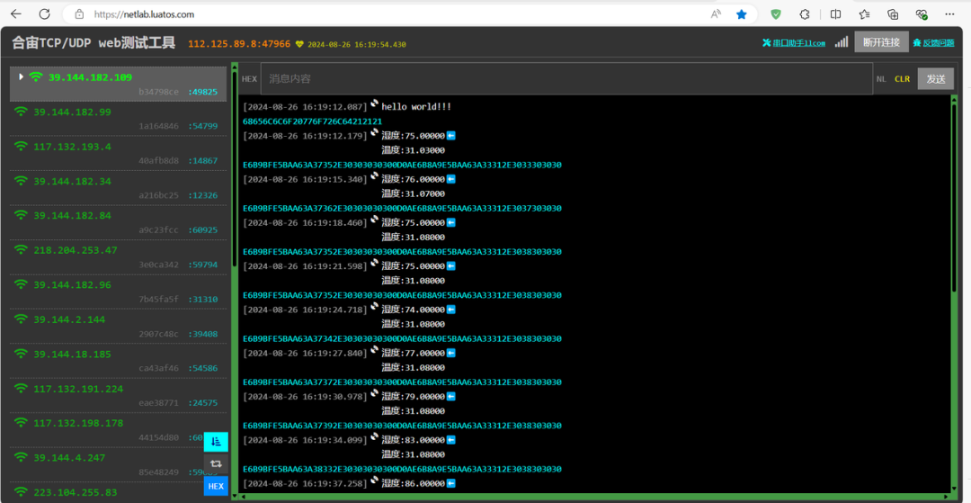971x503 pixels.
Task: Open the green shield ad-blocker extension
Action: tap(775, 13)
